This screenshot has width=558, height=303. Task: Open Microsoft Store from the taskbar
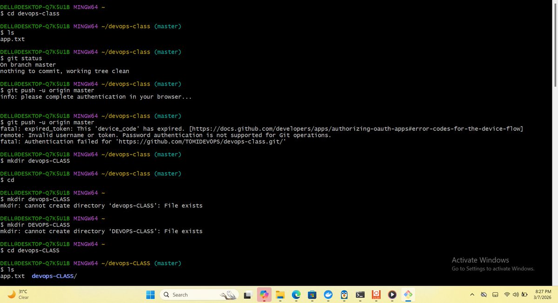click(x=312, y=295)
